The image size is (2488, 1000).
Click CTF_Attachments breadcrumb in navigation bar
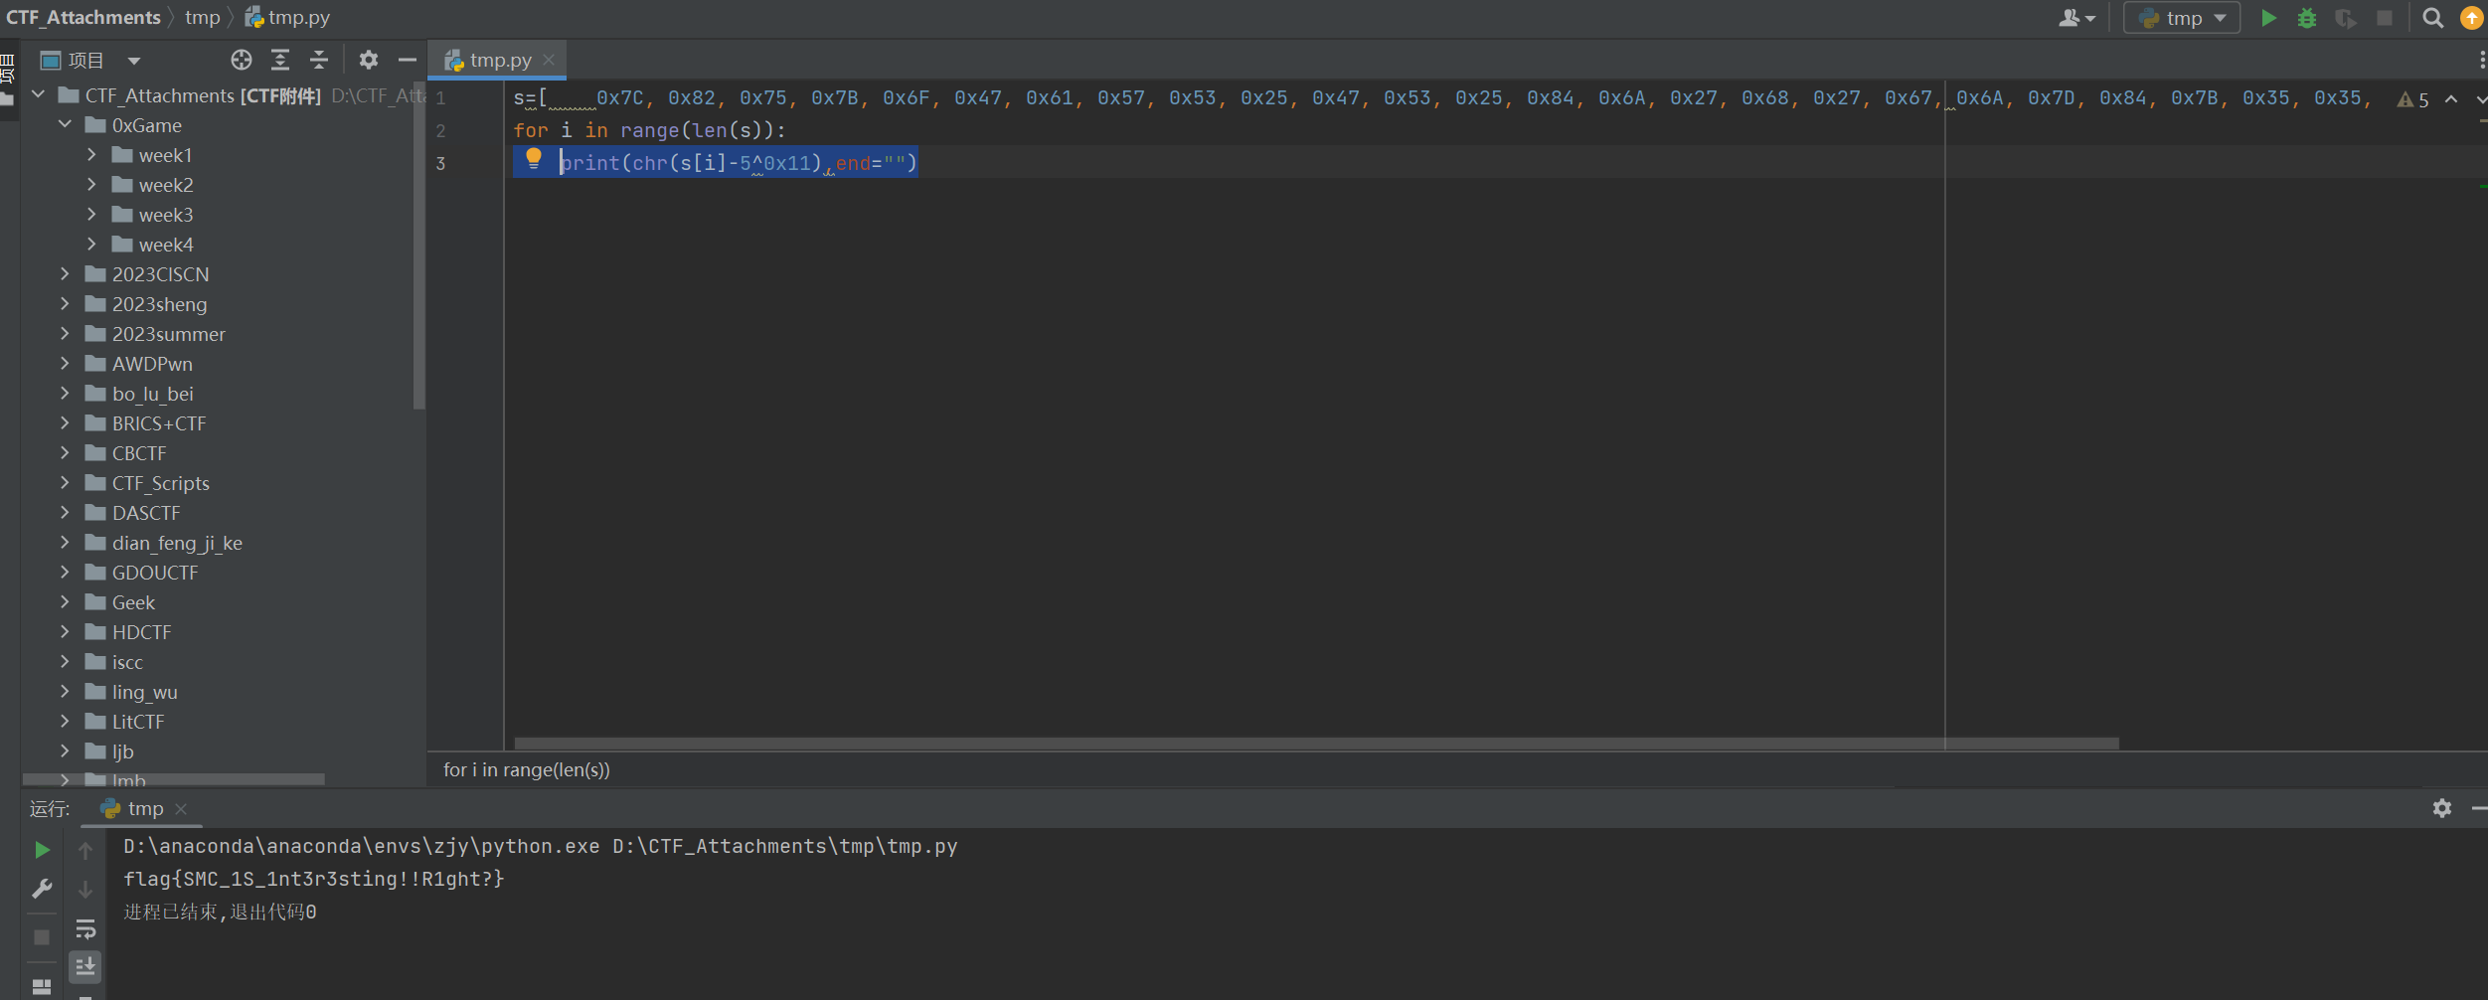point(83,18)
